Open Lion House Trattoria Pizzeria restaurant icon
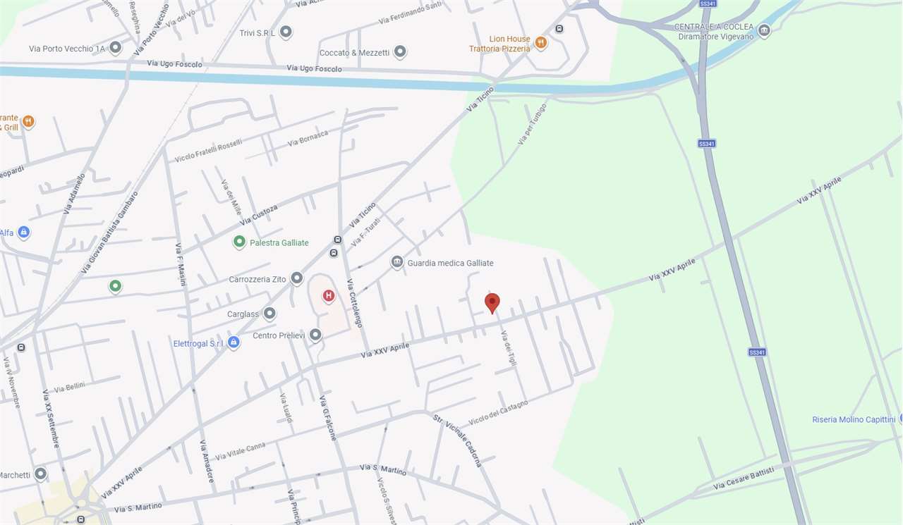 (540, 42)
